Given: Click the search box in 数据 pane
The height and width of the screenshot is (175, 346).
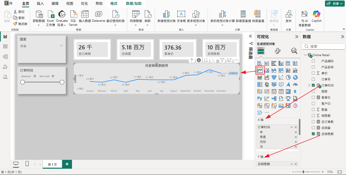Looking at the screenshot, I should [323, 47].
